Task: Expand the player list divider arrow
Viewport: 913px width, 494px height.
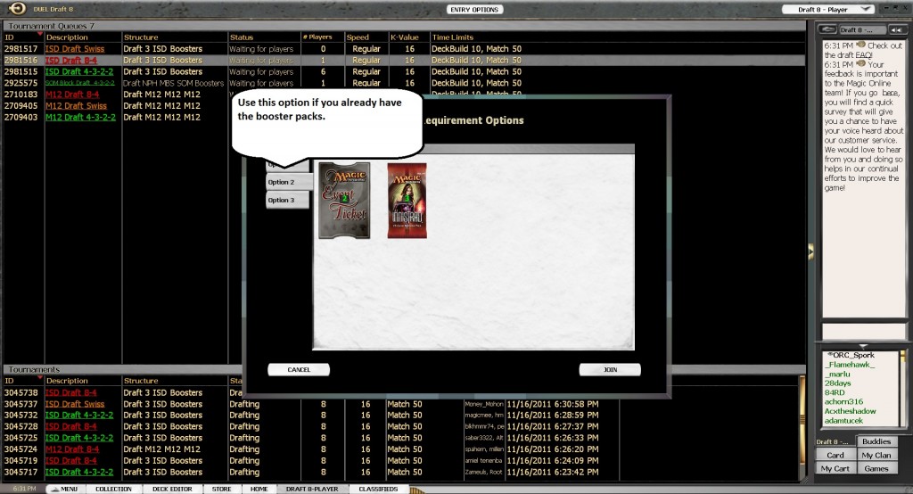Action: [x=862, y=345]
